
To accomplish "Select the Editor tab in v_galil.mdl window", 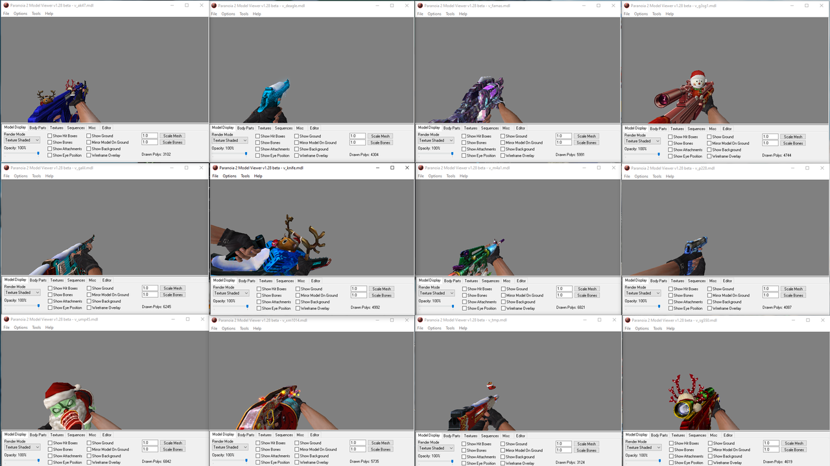I will 107,280.
